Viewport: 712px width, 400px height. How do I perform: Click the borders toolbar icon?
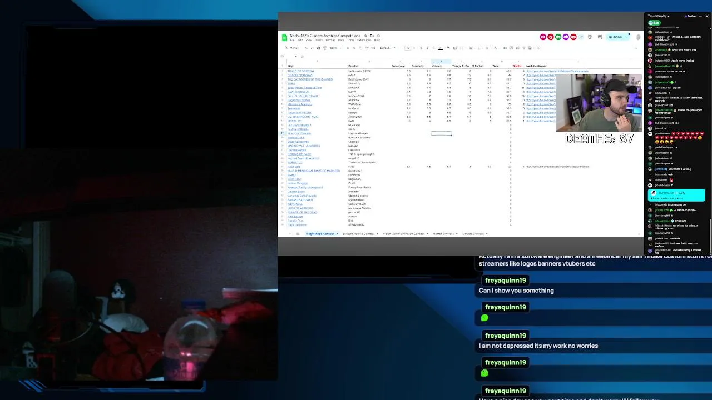point(455,48)
